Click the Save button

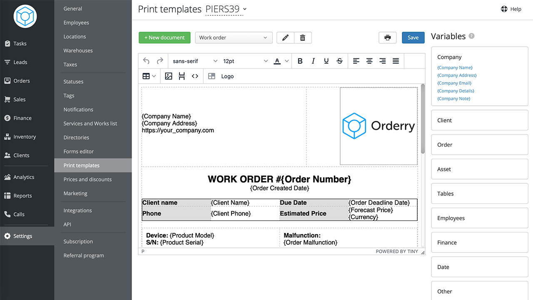413,37
